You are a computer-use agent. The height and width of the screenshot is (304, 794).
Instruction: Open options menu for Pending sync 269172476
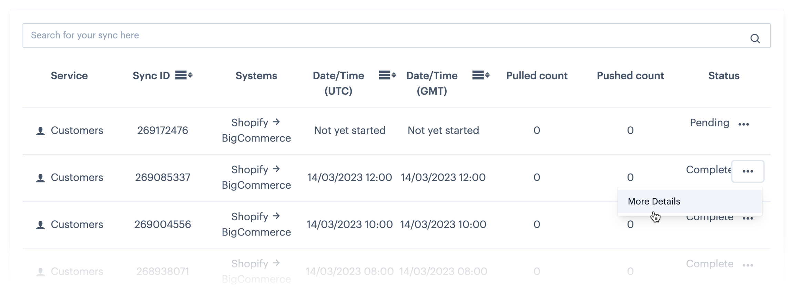click(x=743, y=124)
